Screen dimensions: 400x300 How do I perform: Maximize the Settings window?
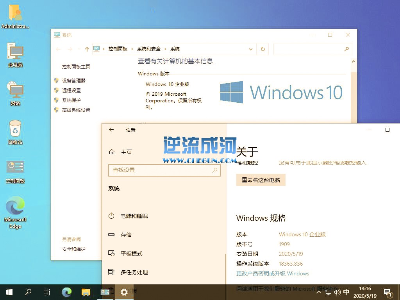pos(387,130)
